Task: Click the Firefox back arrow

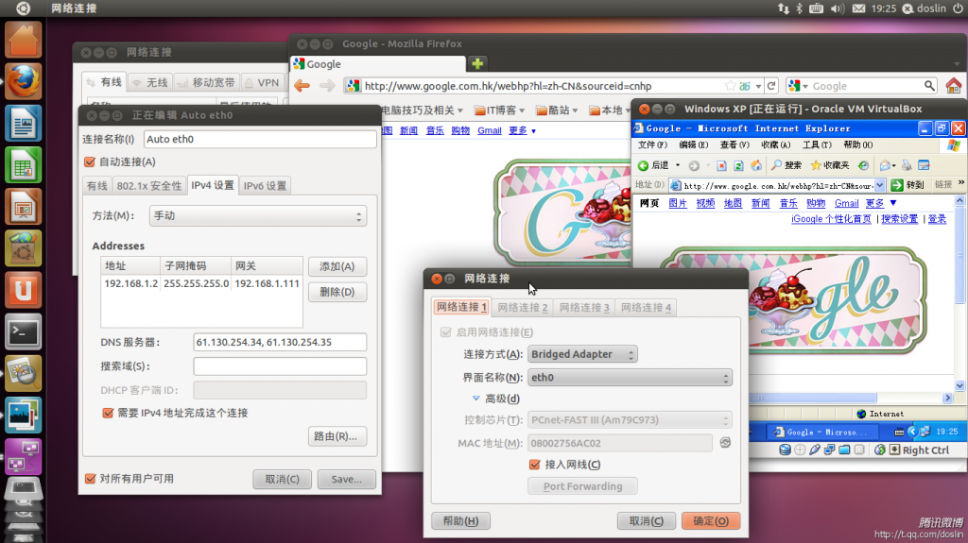Action: (302, 86)
